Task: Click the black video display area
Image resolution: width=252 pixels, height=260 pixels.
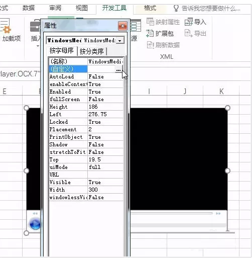Action: [x=179, y=159]
